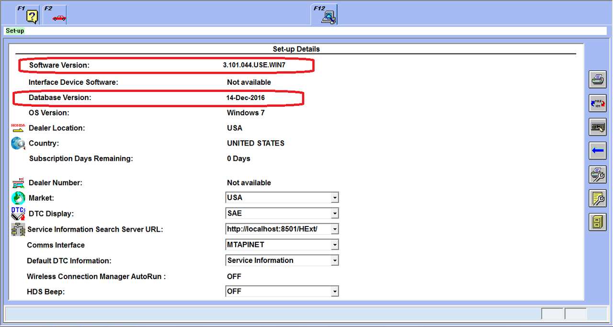Click Honda icon beside Dealer Location
The image size is (613, 327).
pyautogui.click(x=18, y=128)
